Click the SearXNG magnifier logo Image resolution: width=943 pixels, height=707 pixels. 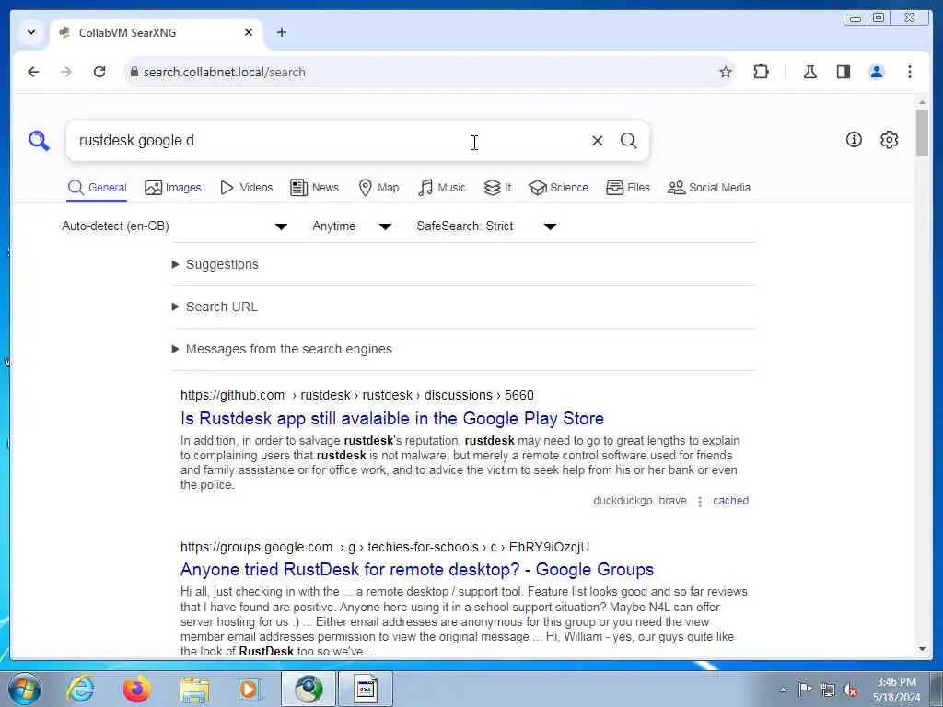(x=39, y=141)
